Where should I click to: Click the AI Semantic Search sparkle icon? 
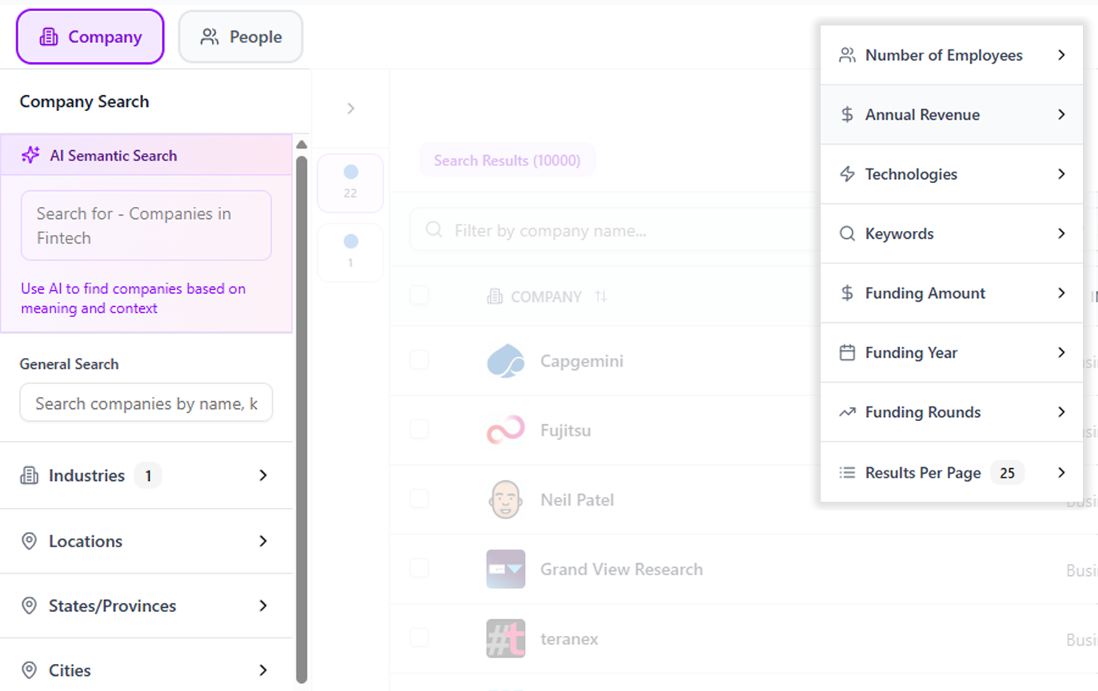30,155
